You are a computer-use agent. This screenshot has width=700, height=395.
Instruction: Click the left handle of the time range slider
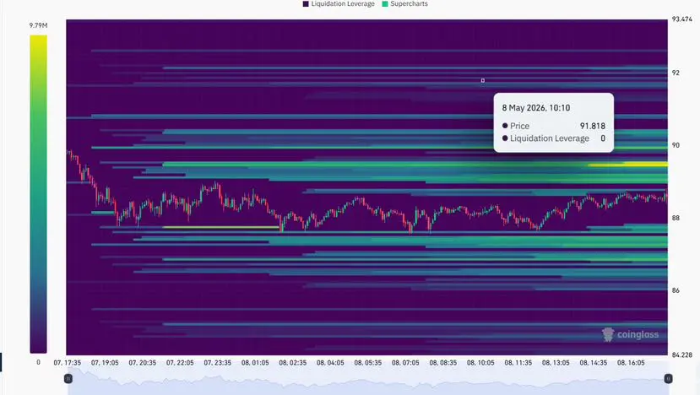[x=68, y=378]
